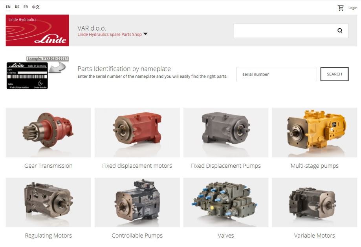This screenshot has width=361, height=247.
Task: Open the Variable Motors image
Action: (315, 202)
